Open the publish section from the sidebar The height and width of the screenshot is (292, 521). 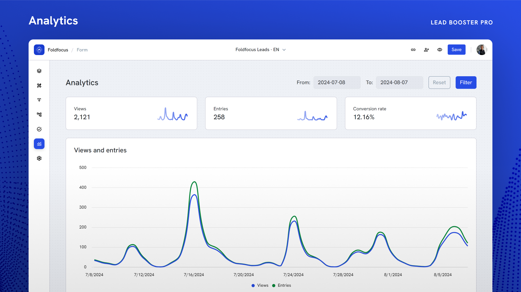39,100
